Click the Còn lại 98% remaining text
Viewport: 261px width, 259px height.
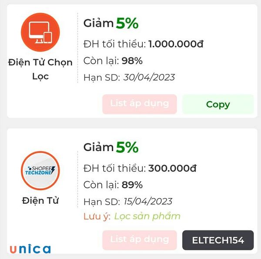click(113, 61)
